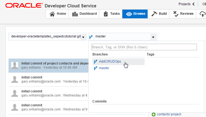This screenshot has height=117, width=206.
Task: Open the Projects menu
Action: (187, 4)
